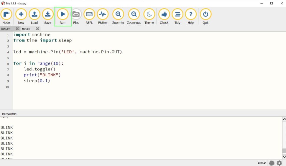Open the settings gear in status bar
286x166 pixels.
(279, 163)
